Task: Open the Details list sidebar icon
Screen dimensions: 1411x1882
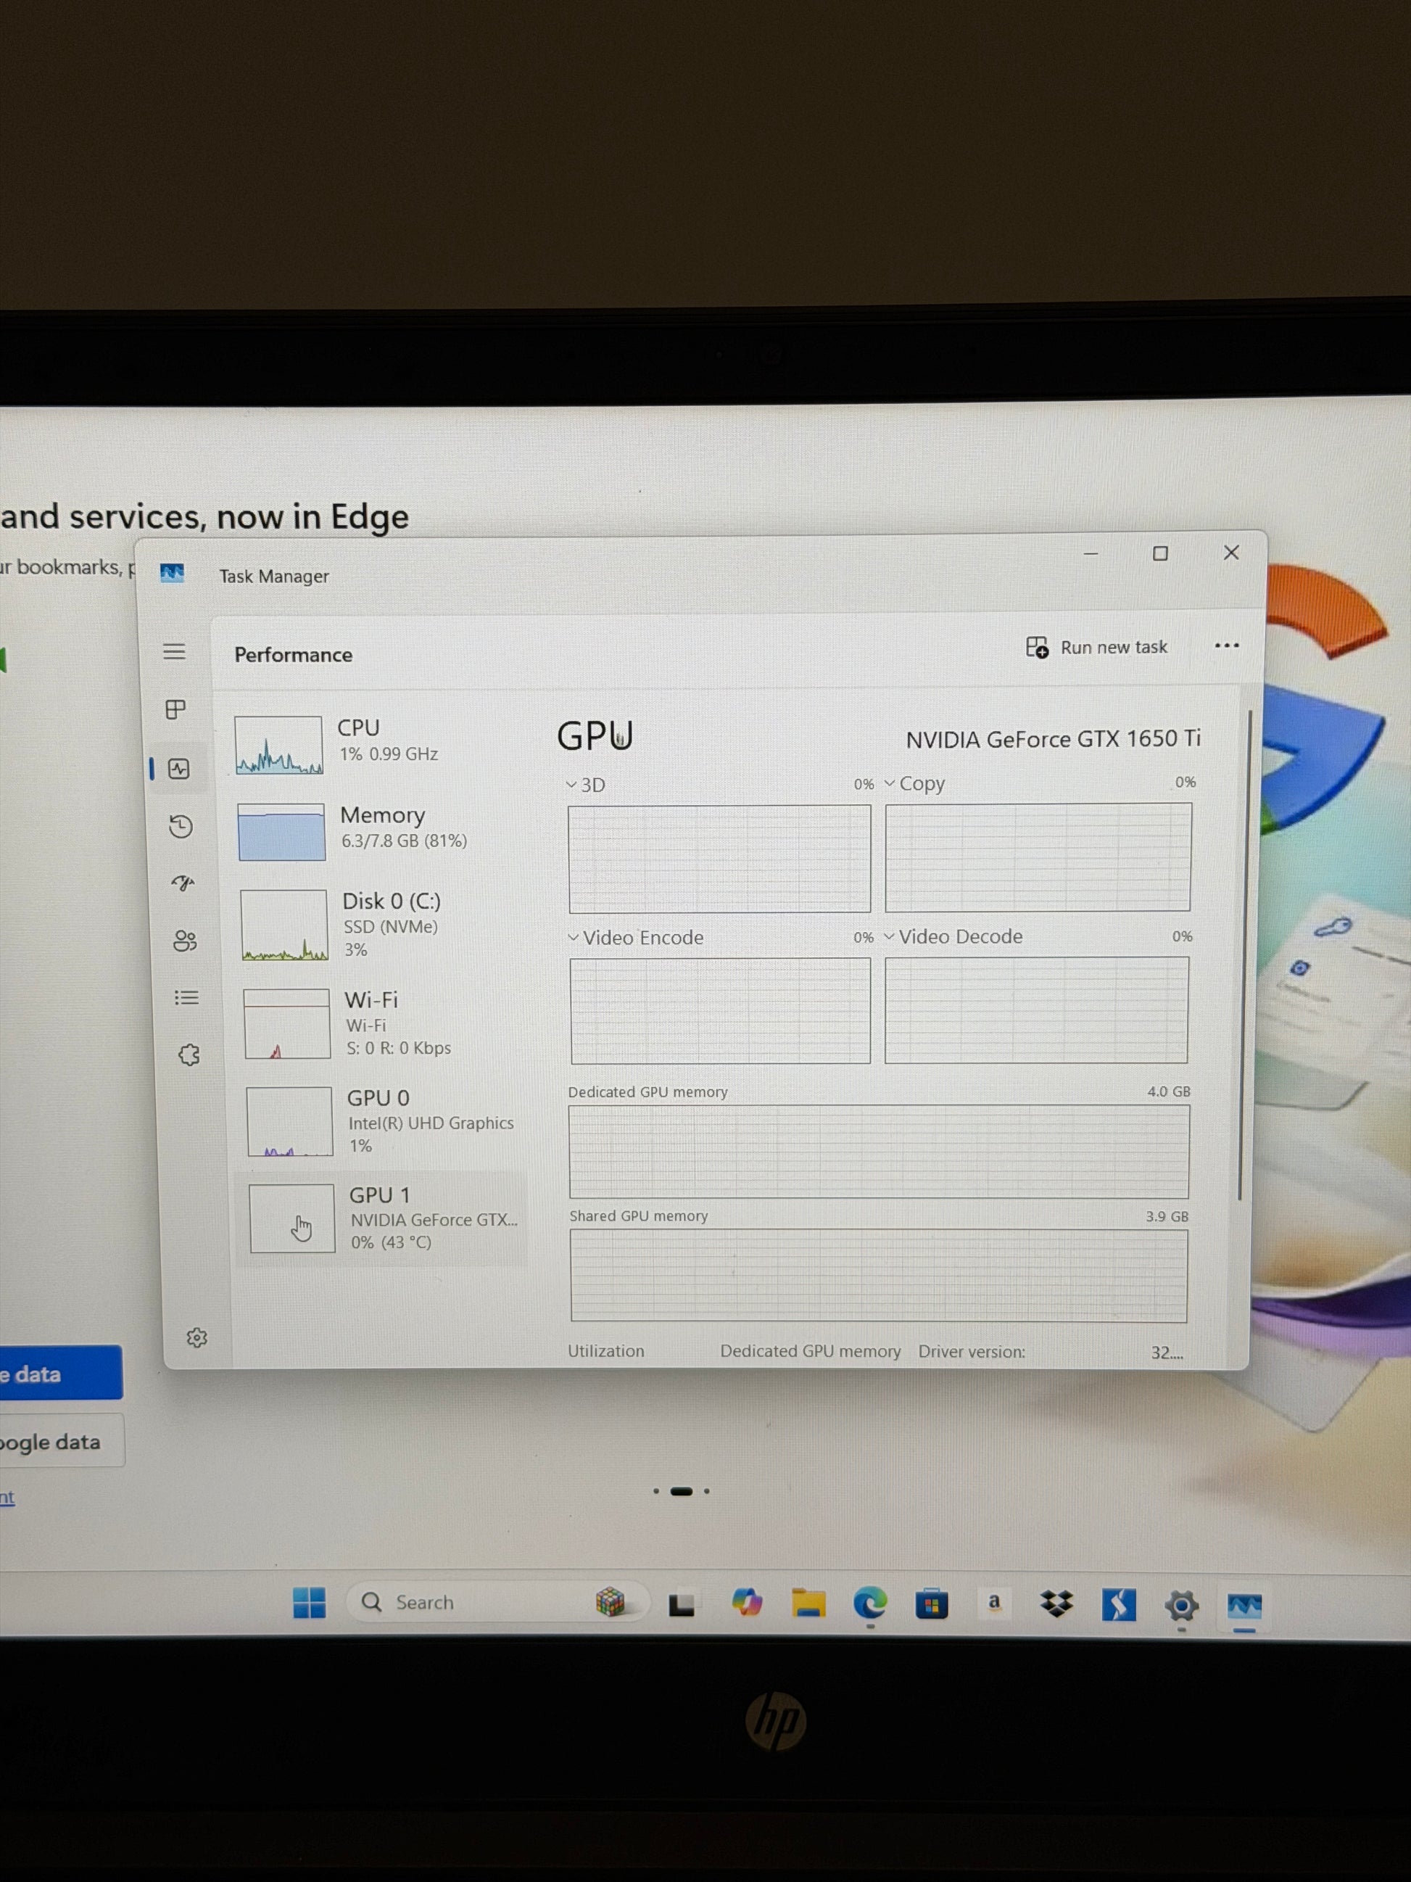Action: 186,997
